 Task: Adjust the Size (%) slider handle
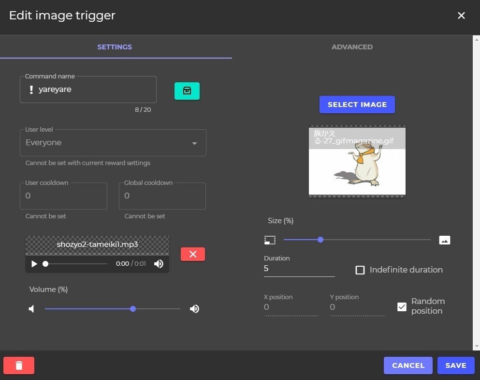[x=320, y=240]
